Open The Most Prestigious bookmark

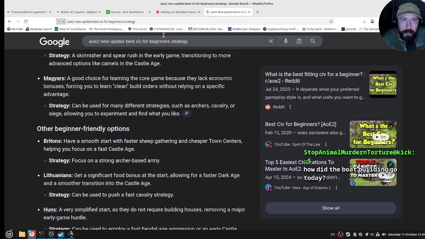click(x=107, y=29)
